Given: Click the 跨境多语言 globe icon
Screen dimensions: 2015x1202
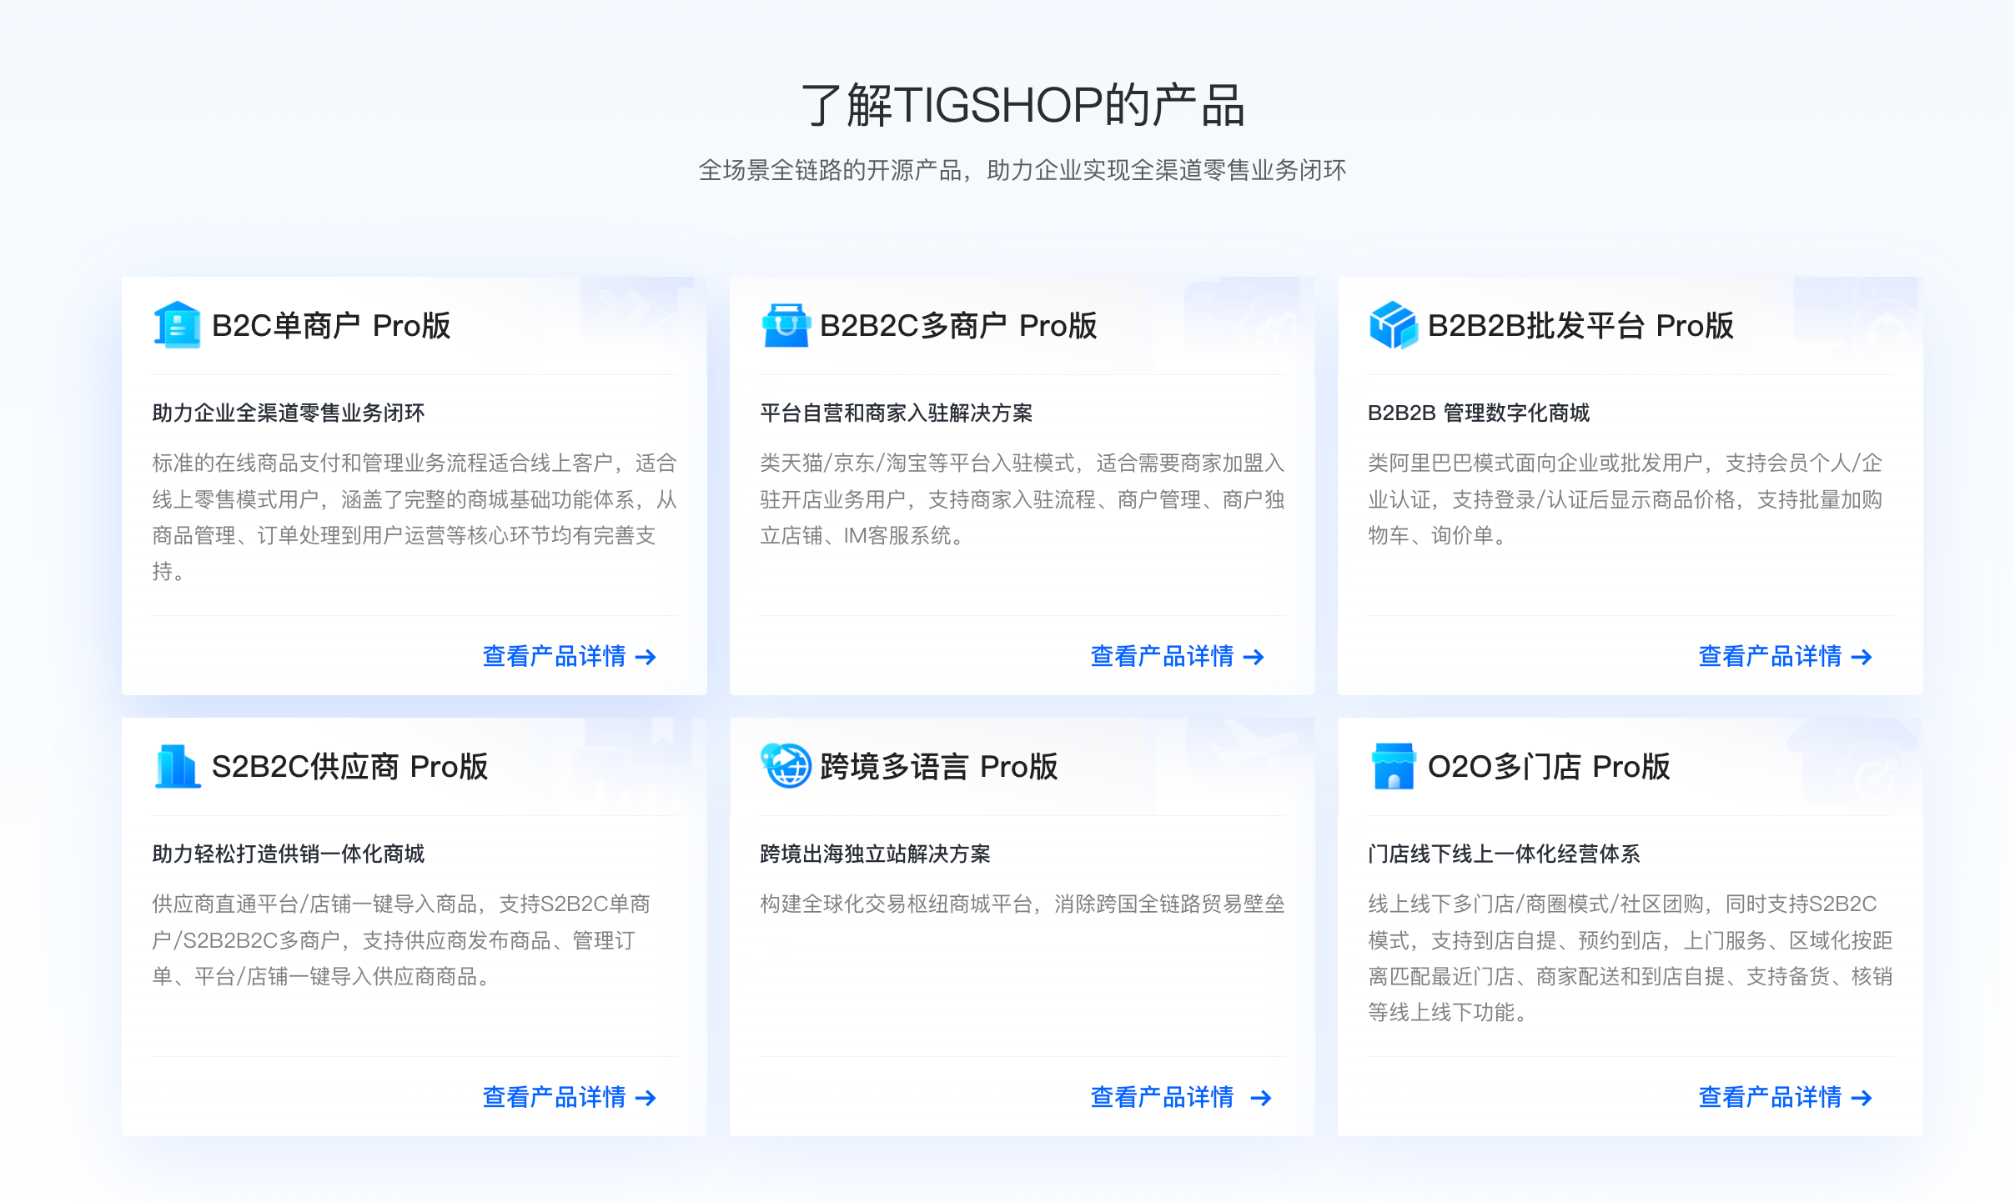Looking at the screenshot, I should pos(785,766).
